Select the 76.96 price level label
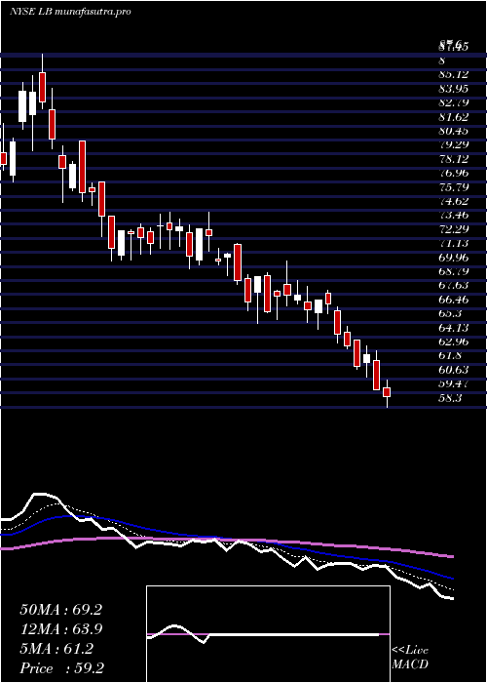Screen dimensions: 487x683 coord(454,173)
